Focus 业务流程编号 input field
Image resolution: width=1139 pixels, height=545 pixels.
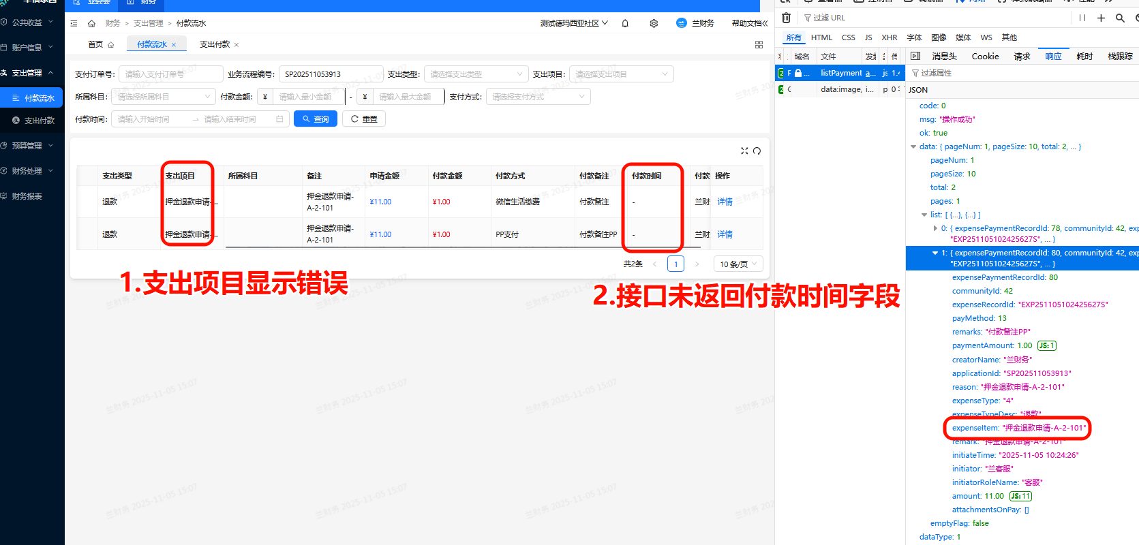click(331, 74)
